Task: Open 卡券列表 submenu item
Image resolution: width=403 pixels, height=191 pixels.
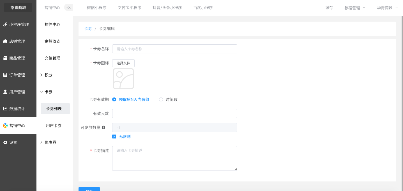Action: (55, 109)
